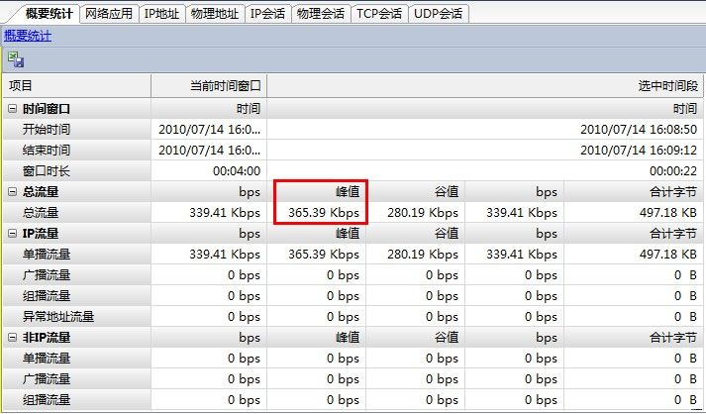Select the 异常地址流量 row label
706x414 pixels.
[58, 317]
